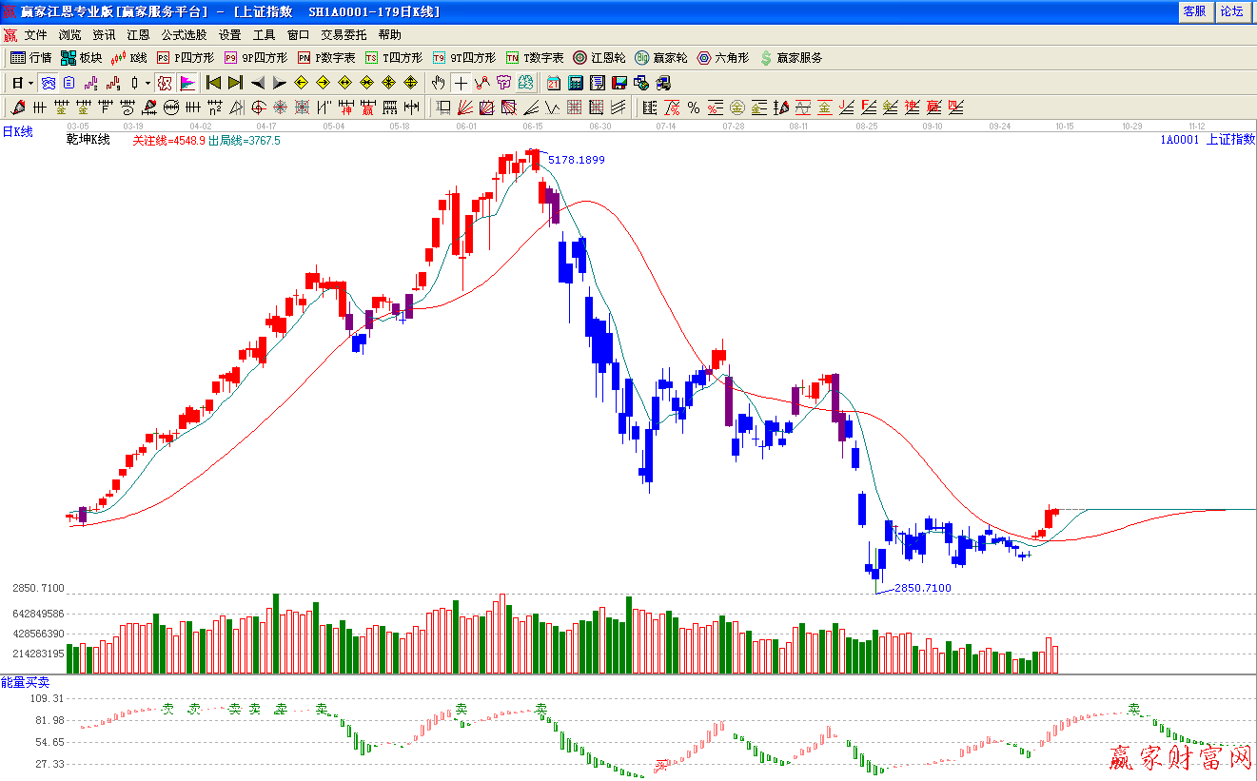Expand the candlestick style dropdown arrow

pos(147,83)
